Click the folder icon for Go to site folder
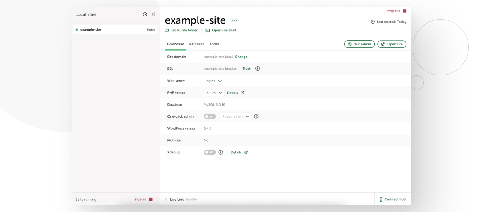 click(167, 30)
